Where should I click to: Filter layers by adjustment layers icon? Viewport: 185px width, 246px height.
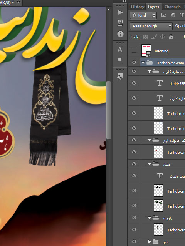pyautogui.click(x=173, y=15)
